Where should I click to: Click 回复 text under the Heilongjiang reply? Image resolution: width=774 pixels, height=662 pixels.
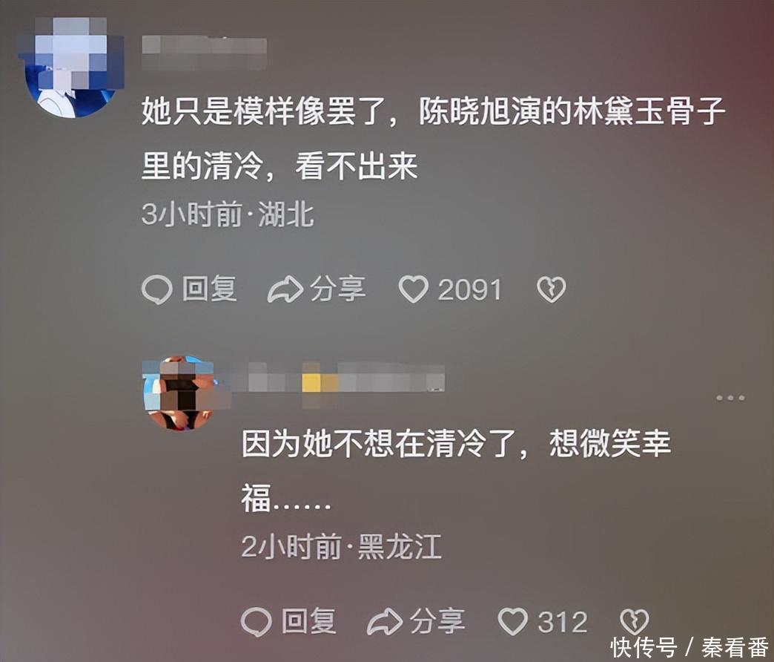[x=309, y=621]
